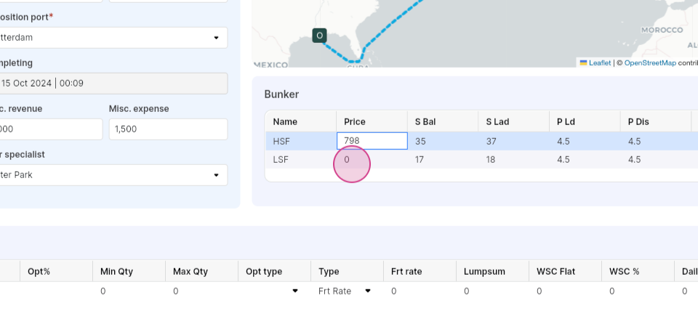Click the Name column header in Bunker
698x322 pixels.
(x=301, y=122)
